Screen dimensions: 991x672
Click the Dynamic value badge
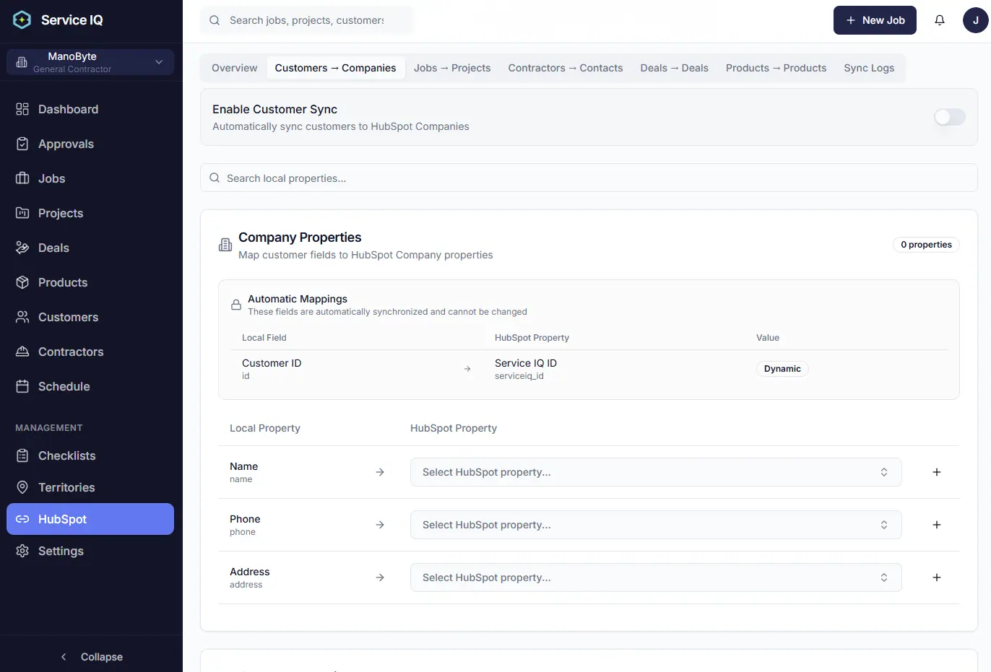782,369
